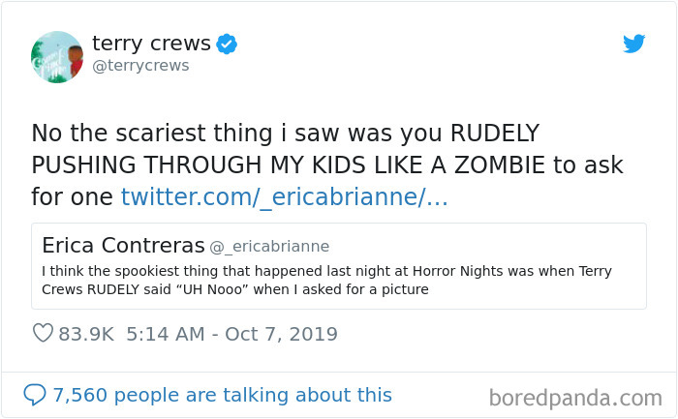Click the boredpanda.com watermark
678x419 pixels.
point(575,397)
